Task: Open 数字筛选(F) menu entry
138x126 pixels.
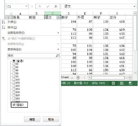Action: [15, 49]
